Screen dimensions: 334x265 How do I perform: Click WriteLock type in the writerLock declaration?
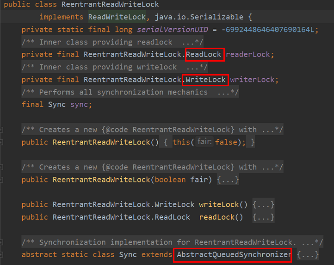coord(205,80)
